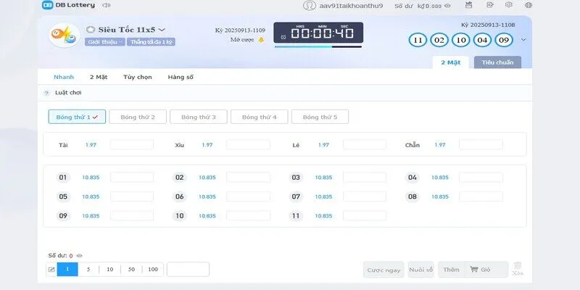The height and width of the screenshot is (290, 580).
Task: Expand the Siêu Tốc 11x5 game dropdown
Action: tap(162, 30)
